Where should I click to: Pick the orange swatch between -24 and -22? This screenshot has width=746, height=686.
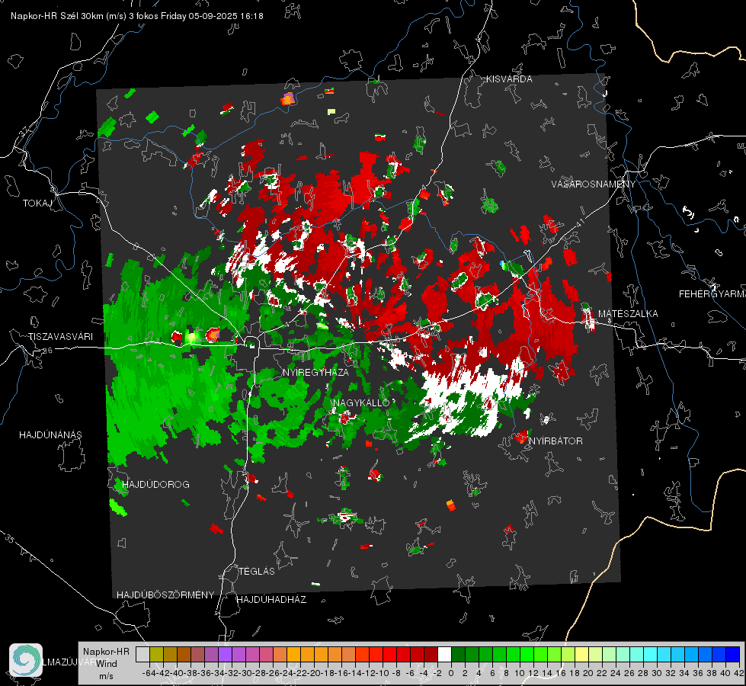(293, 654)
